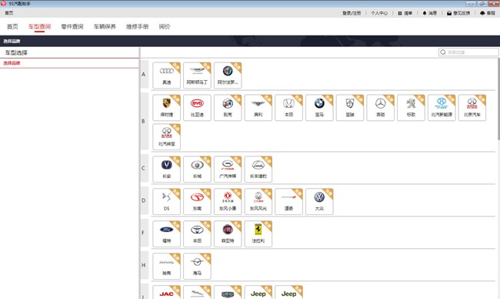Open the 消息 messages bell
The image size is (500, 299).
[429, 13]
